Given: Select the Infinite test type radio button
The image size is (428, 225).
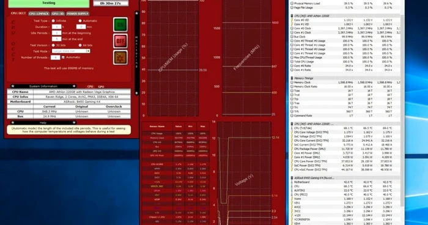Looking at the screenshot, I should pos(53,21).
